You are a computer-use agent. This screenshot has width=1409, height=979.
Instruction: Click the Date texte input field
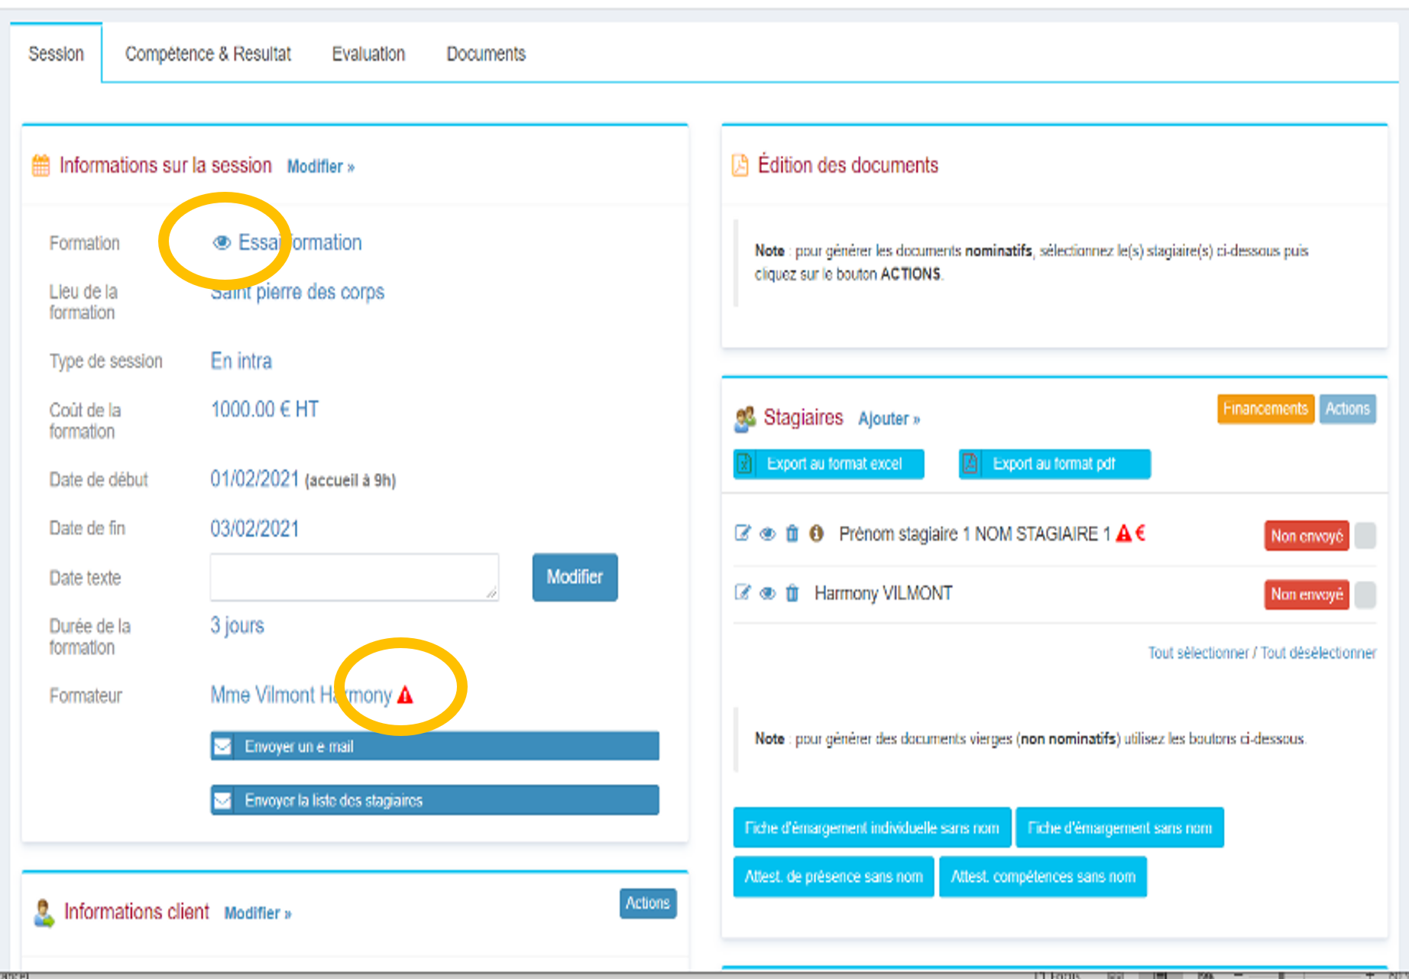pos(354,577)
